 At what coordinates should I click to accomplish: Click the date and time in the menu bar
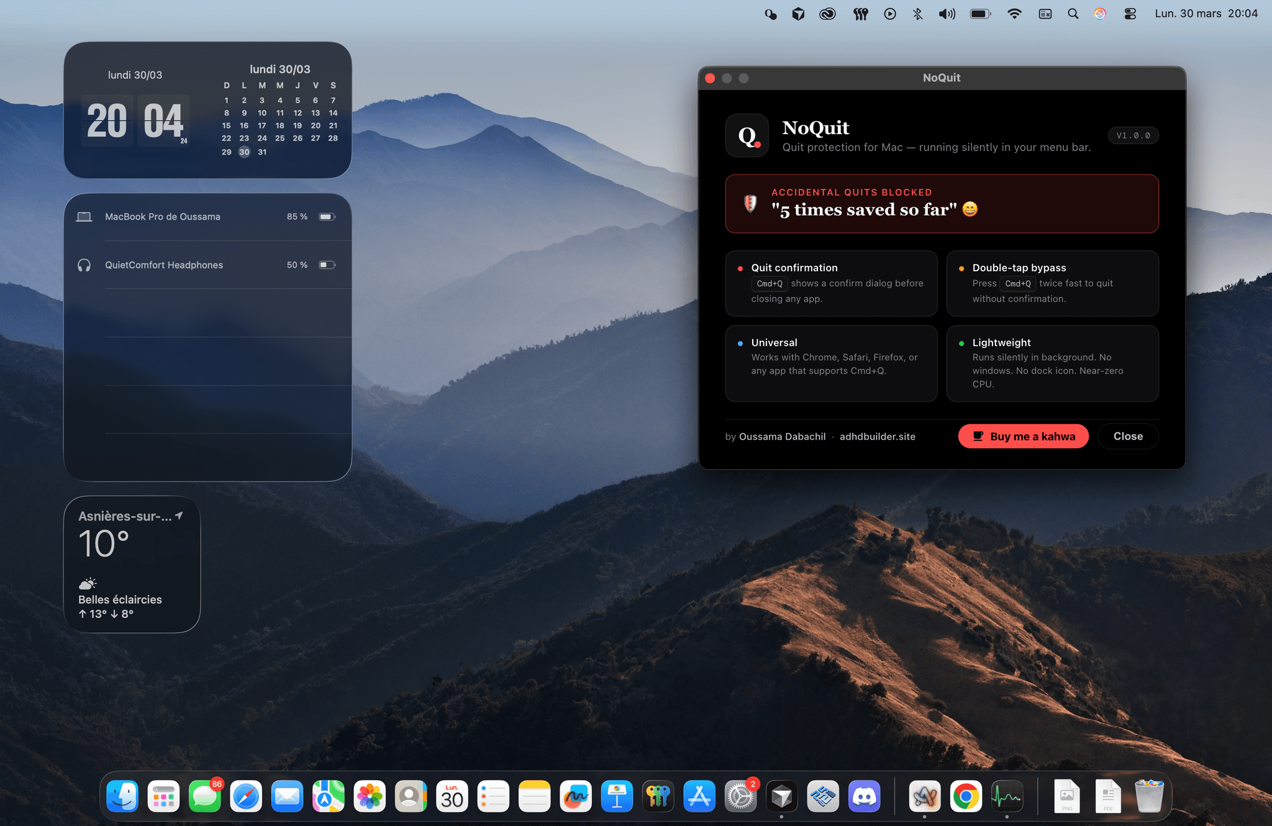point(1205,13)
